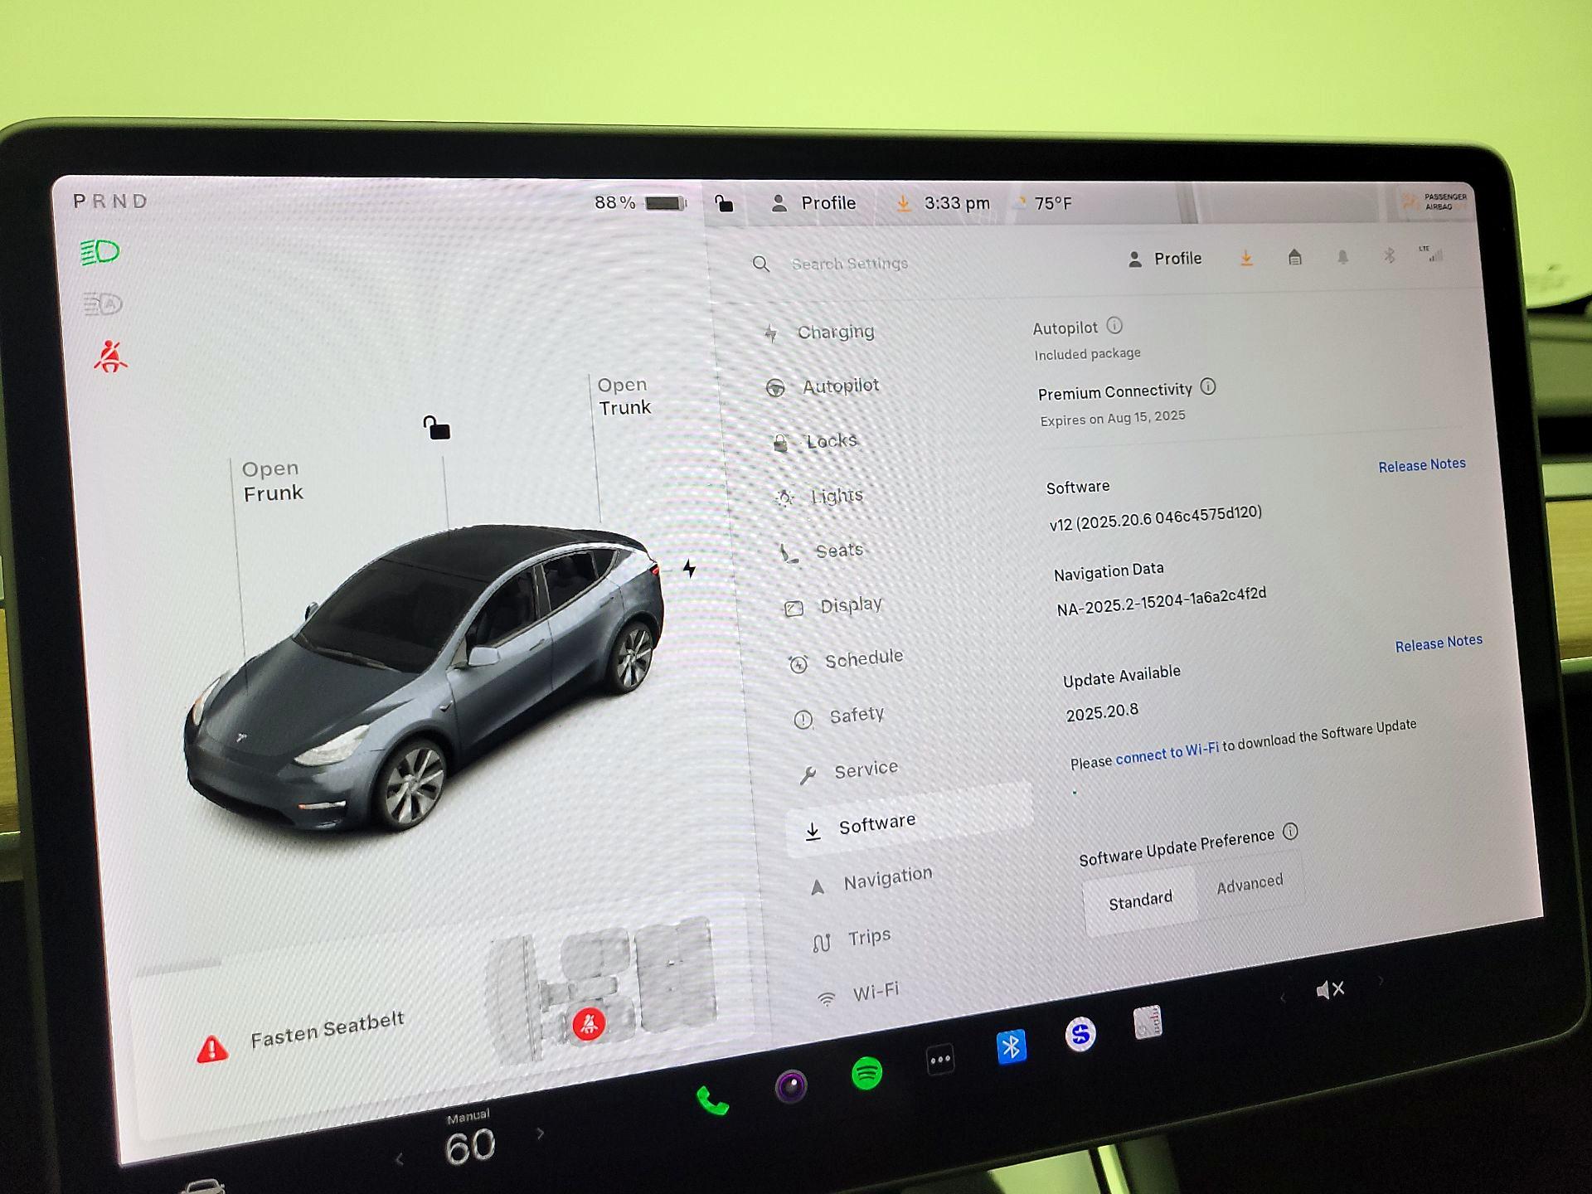Open the search magnifier icon in Settings

tap(761, 265)
